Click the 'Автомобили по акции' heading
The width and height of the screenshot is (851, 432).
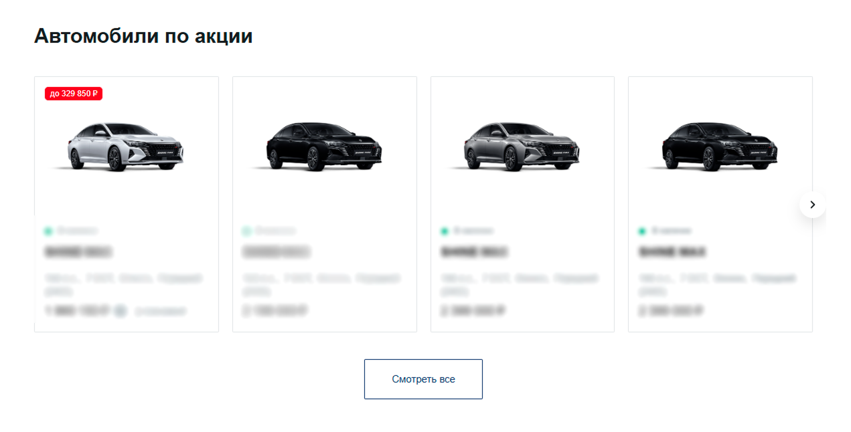tap(143, 36)
